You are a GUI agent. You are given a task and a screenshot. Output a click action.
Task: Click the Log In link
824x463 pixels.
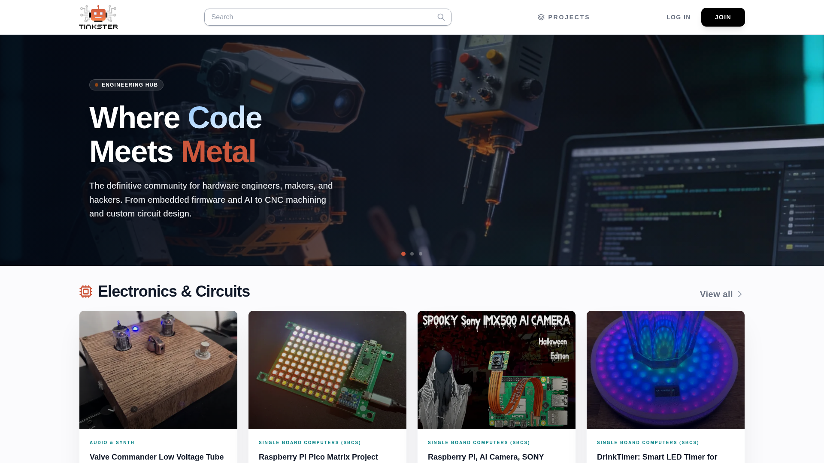(x=679, y=17)
